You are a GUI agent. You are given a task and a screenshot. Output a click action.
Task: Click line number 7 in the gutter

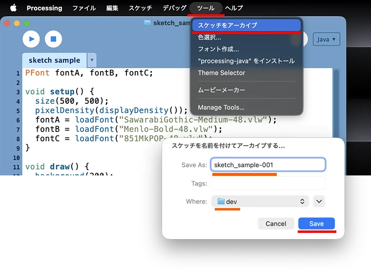[18, 130]
